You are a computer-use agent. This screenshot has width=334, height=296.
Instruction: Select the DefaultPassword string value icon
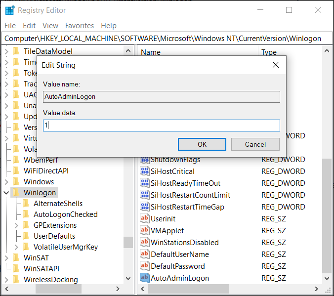click(145, 266)
